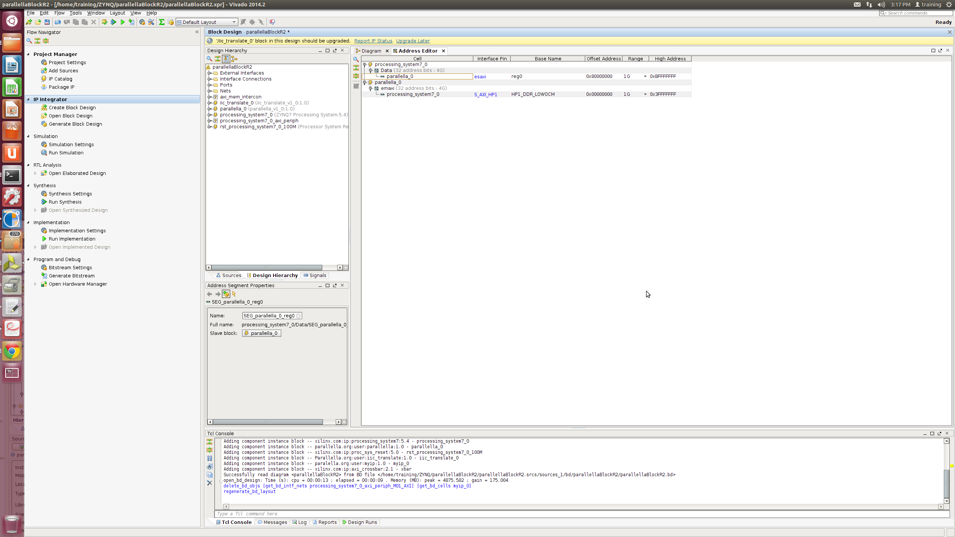This screenshot has height=537, width=955.
Task: Click the Save Project toolbar icon
Action: pos(47,22)
